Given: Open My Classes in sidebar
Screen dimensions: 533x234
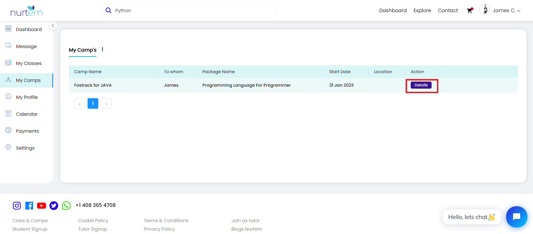Looking at the screenshot, I should click(x=29, y=63).
